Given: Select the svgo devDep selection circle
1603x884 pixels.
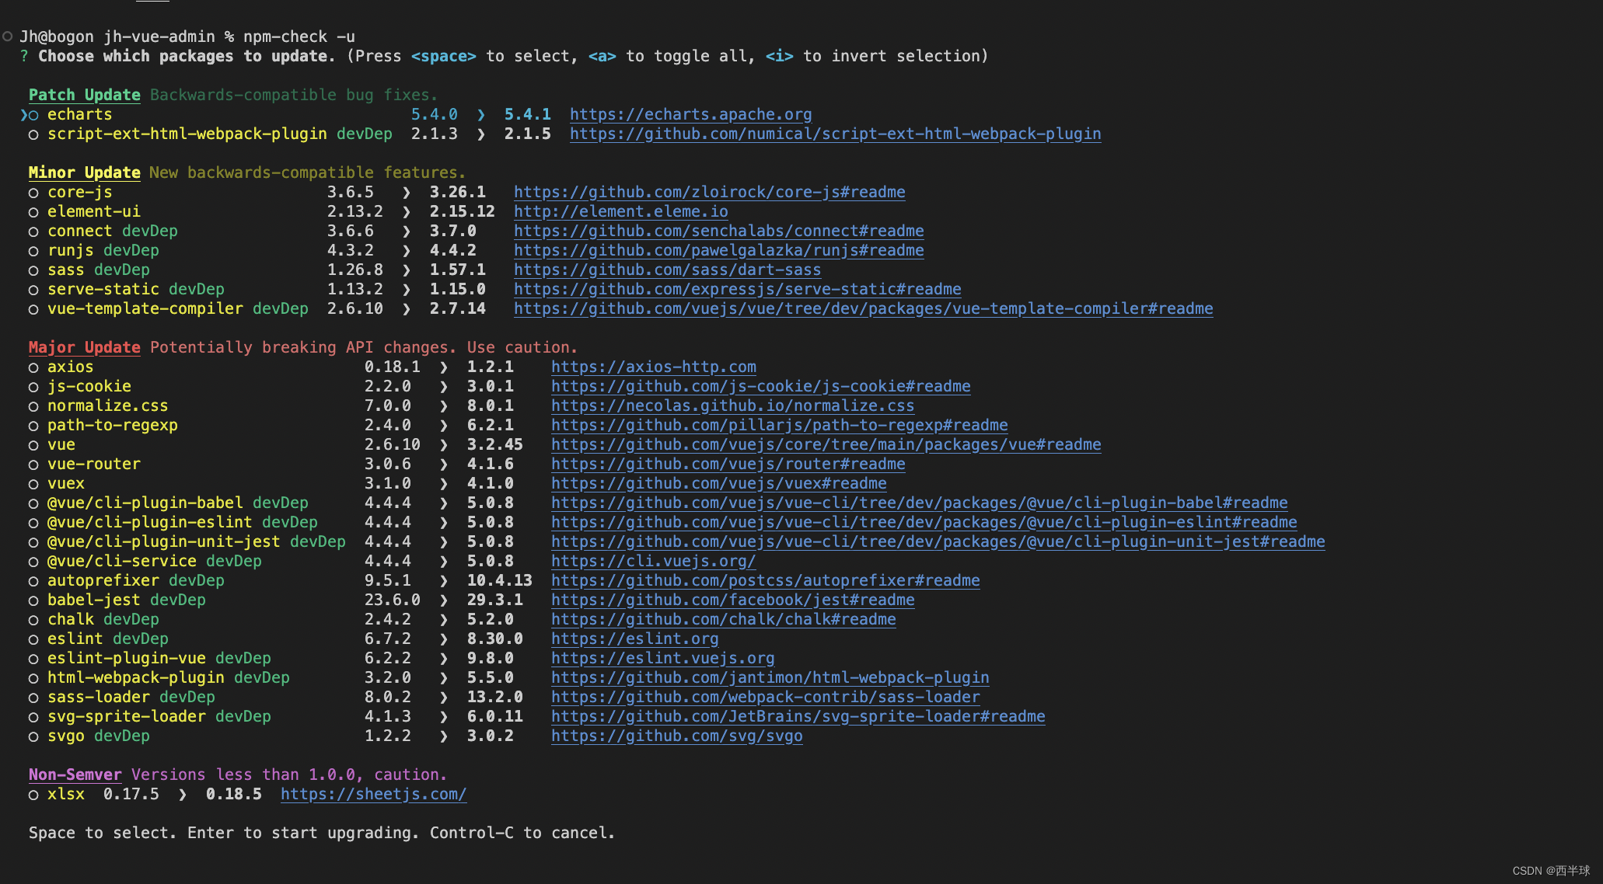Looking at the screenshot, I should [33, 736].
